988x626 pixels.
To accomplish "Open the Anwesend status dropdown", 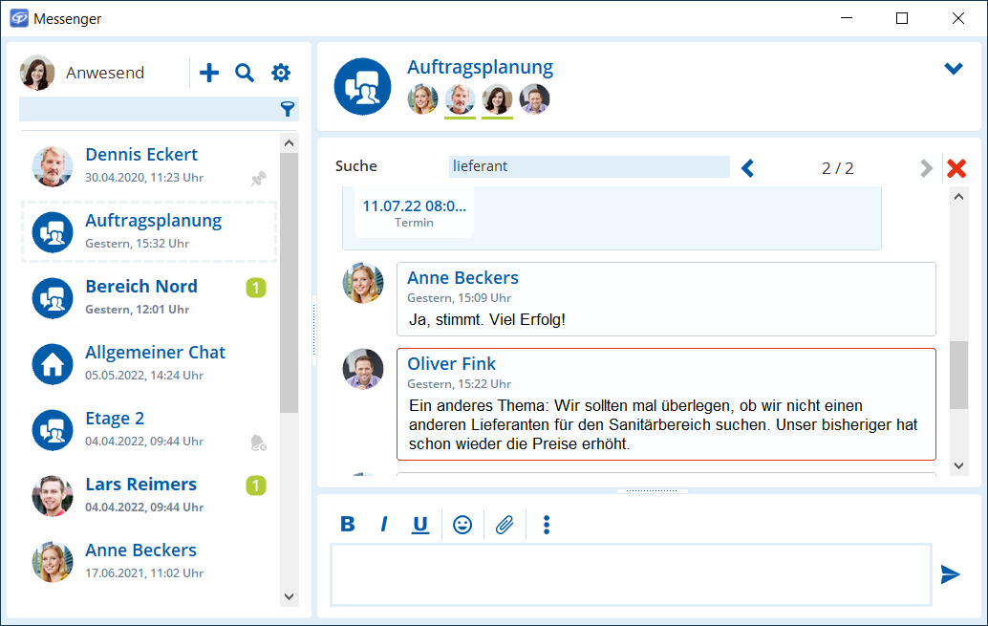I will (104, 73).
